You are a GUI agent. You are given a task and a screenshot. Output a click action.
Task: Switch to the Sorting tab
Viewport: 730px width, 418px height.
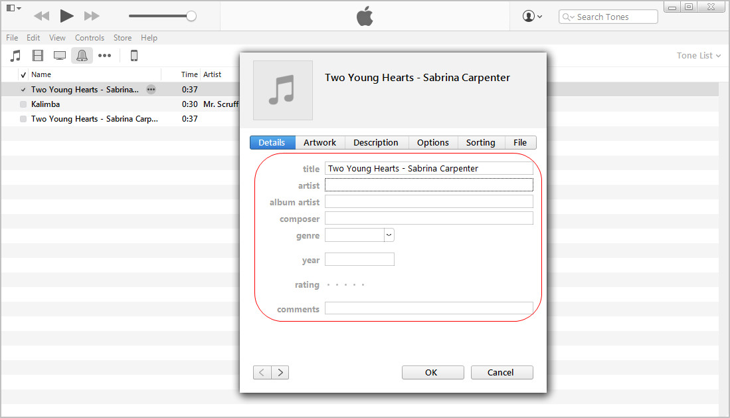tap(481, 143)
